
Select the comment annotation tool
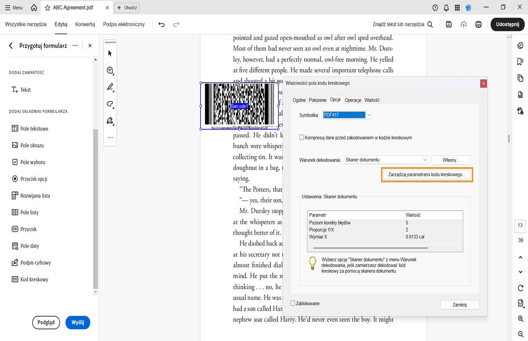coord(110,70)
